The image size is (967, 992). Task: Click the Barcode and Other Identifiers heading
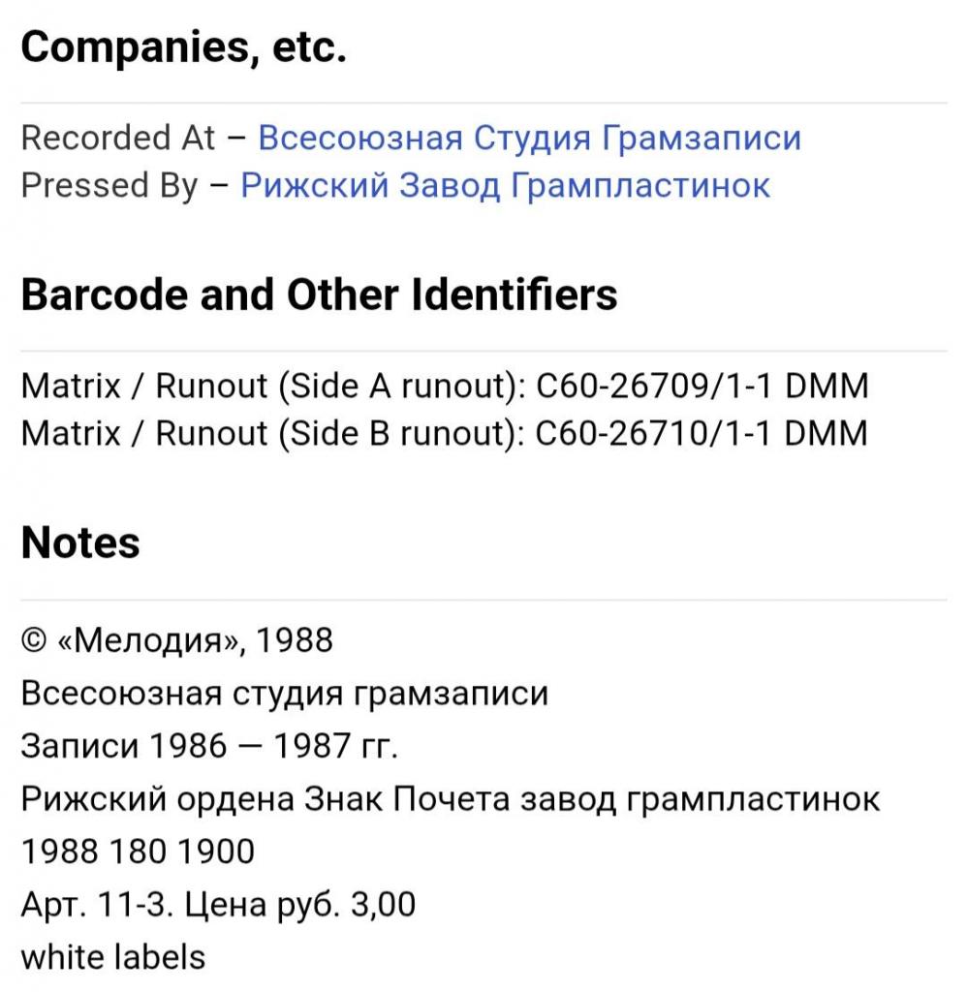pos(319,294)
